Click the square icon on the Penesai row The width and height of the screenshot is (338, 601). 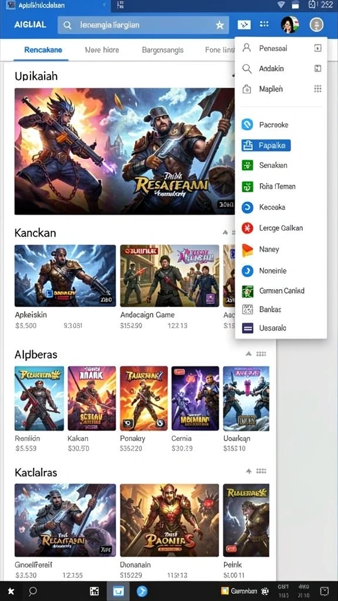[317, 48]
